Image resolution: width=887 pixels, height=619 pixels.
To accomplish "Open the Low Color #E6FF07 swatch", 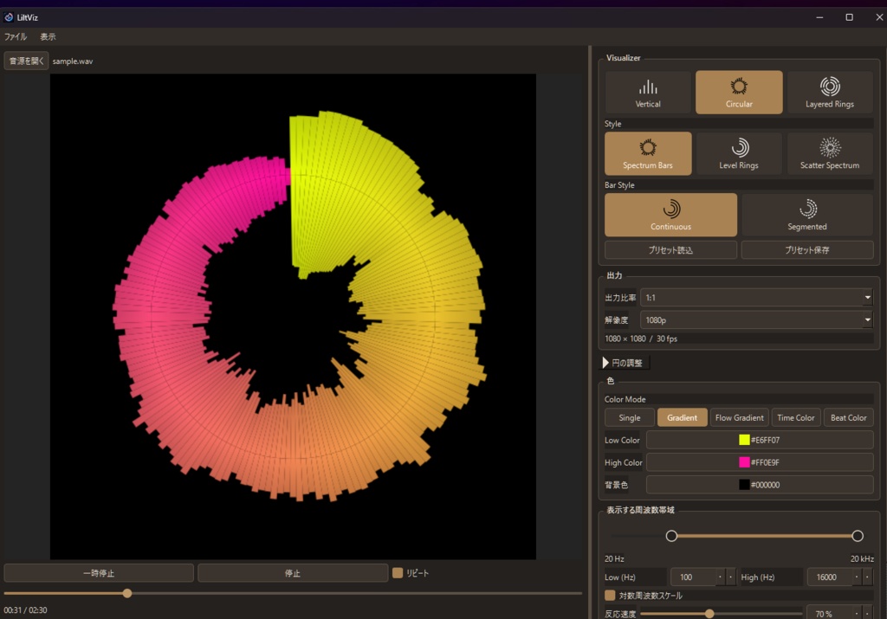I will point(760,440).
